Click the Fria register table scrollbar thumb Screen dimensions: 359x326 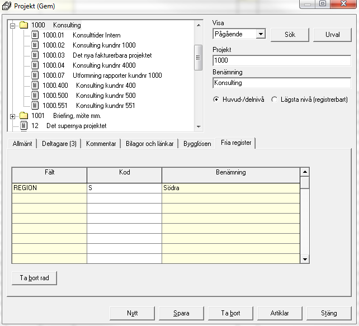coord(305,182)
